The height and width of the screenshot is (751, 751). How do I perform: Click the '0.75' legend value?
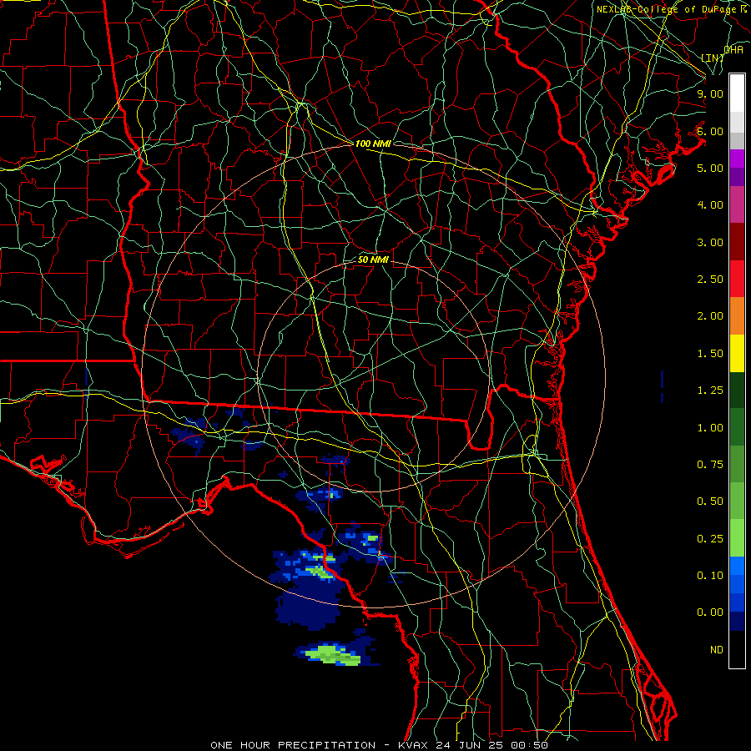coord(710,465)
